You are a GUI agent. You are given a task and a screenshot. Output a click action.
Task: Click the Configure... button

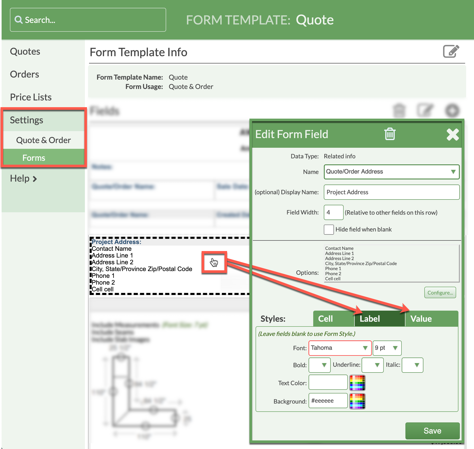(440, 293)
